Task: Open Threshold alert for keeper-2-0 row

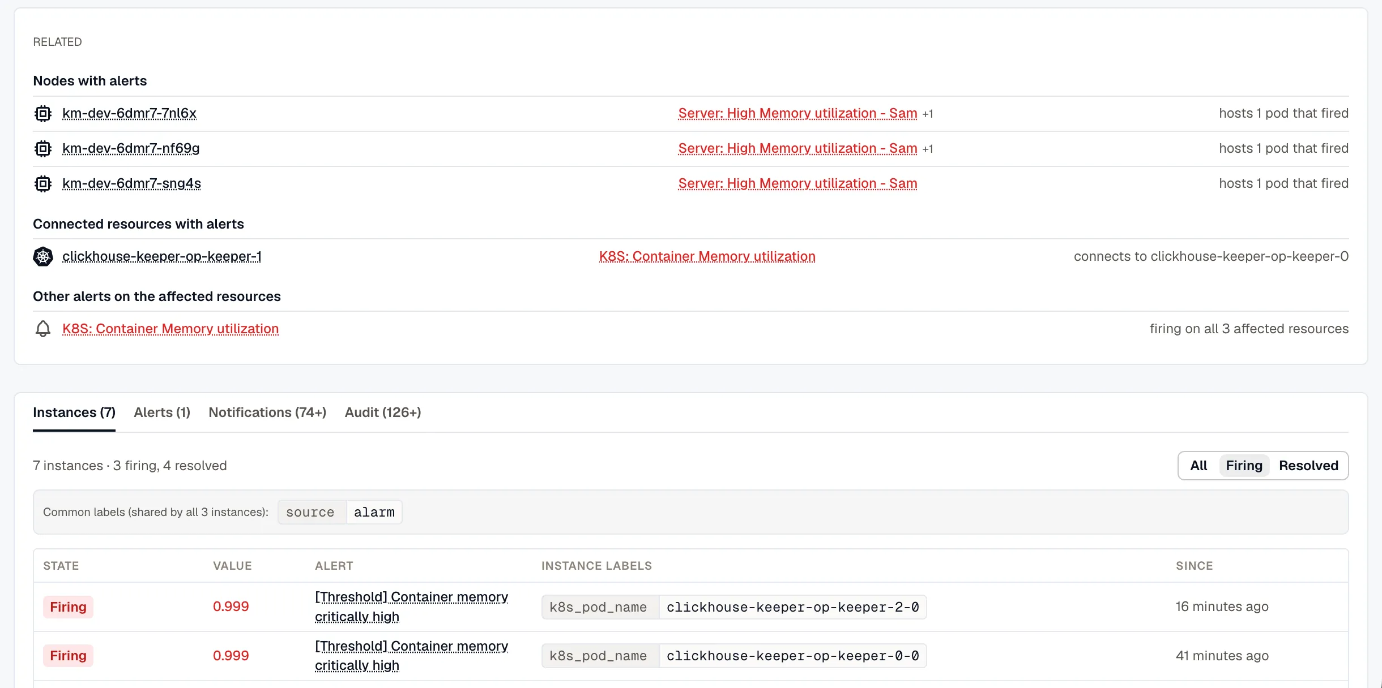Action: pyautogui.click(x=411, y=607)
